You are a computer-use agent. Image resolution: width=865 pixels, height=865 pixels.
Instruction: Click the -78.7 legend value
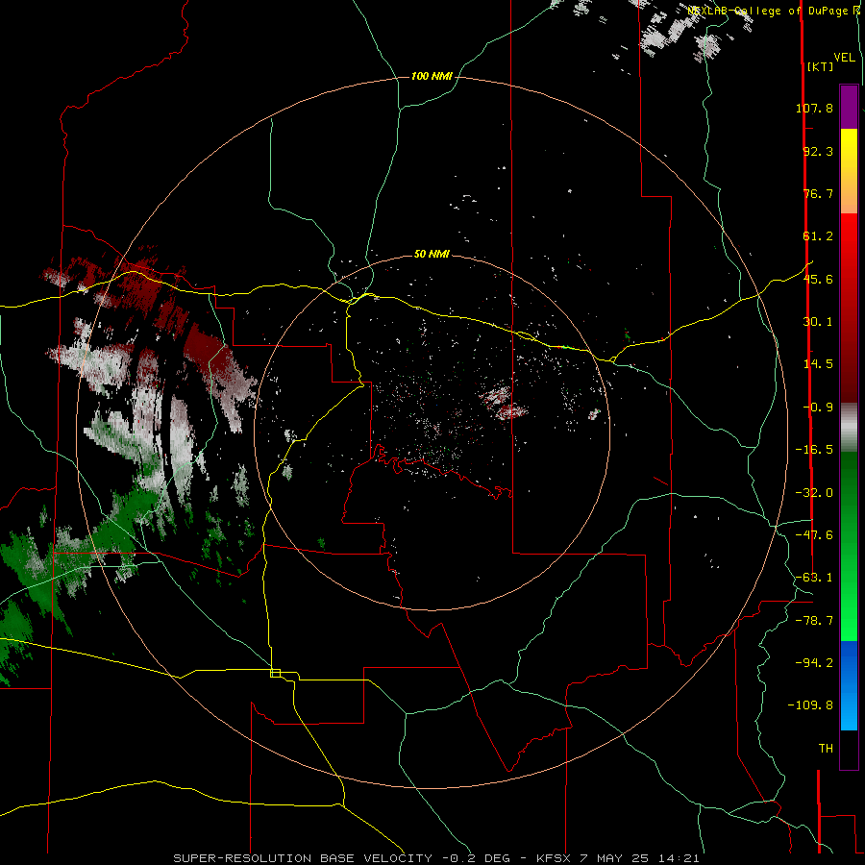coord(814,621)
